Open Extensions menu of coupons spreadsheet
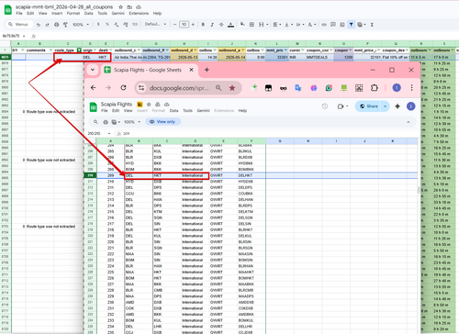459x334 pixels. pos(139,14)
